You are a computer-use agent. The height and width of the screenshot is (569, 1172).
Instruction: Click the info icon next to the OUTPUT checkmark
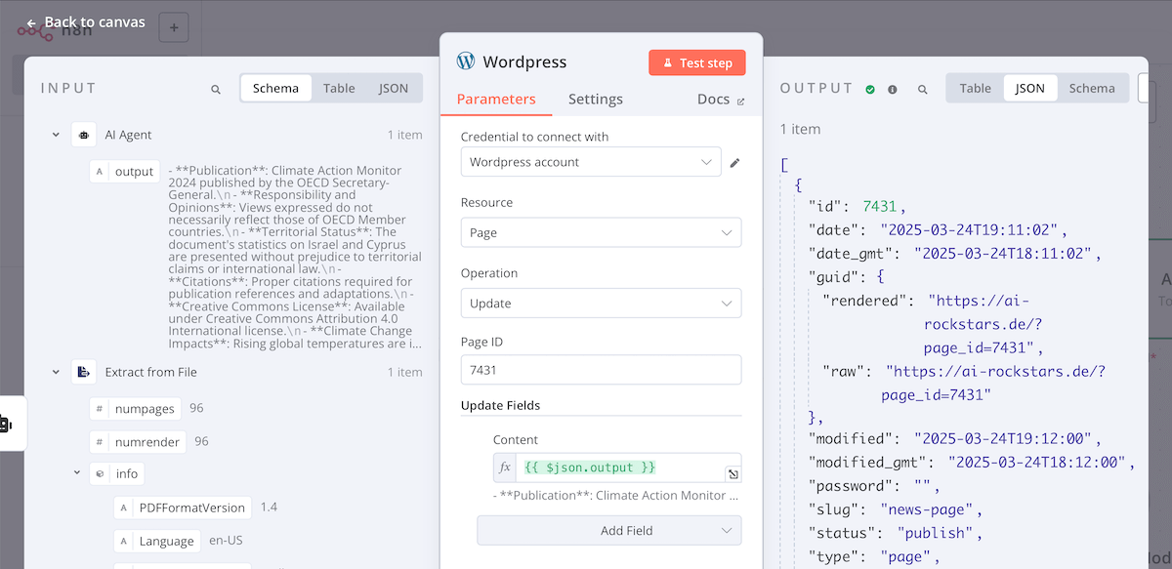[x=892, y=88]
